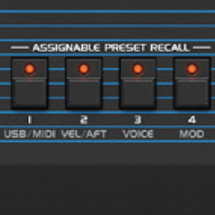Click the orange LED on button 4
215x215 pixels.
[192, 69]
